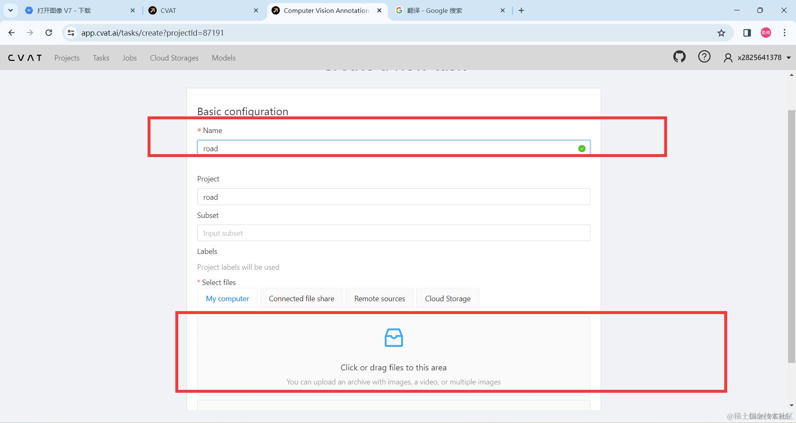Open the help question mark icon

tap(704, 57)
